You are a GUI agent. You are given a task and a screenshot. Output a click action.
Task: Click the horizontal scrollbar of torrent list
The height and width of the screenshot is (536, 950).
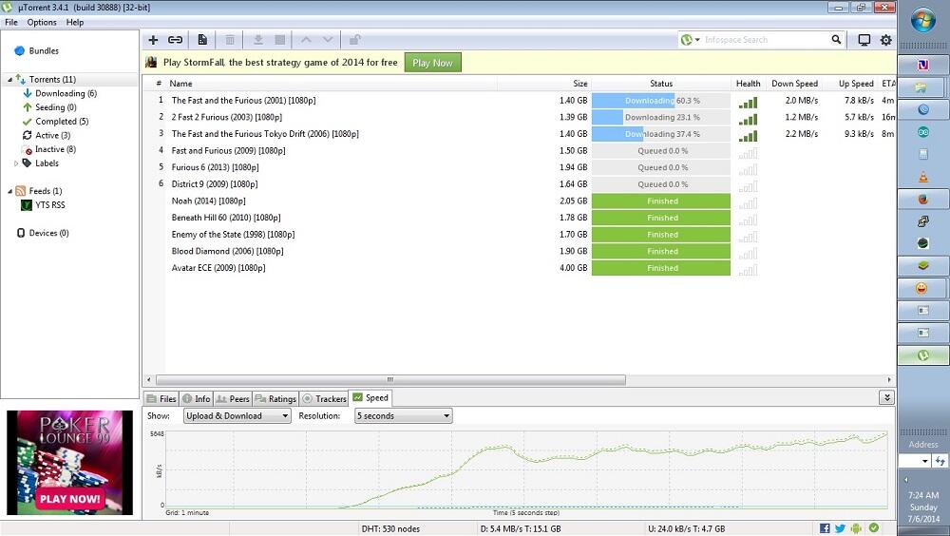tap(390, 379)
